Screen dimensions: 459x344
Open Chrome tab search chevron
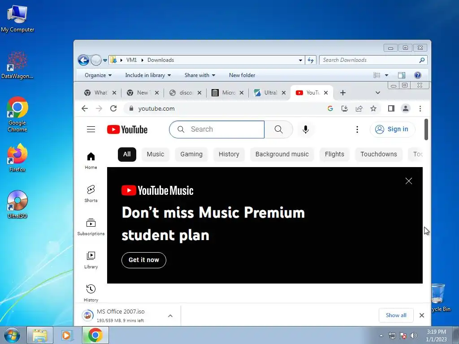[x=377, y=93]
